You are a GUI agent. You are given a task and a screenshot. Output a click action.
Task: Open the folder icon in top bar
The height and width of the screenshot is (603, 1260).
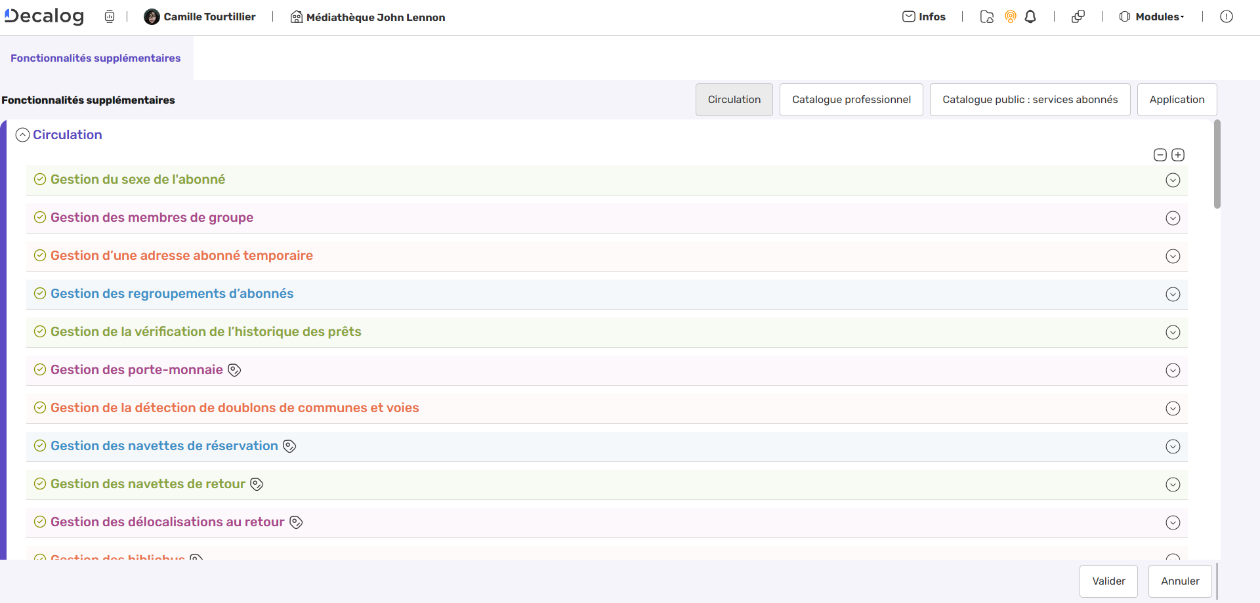click(x=986, y=17)
